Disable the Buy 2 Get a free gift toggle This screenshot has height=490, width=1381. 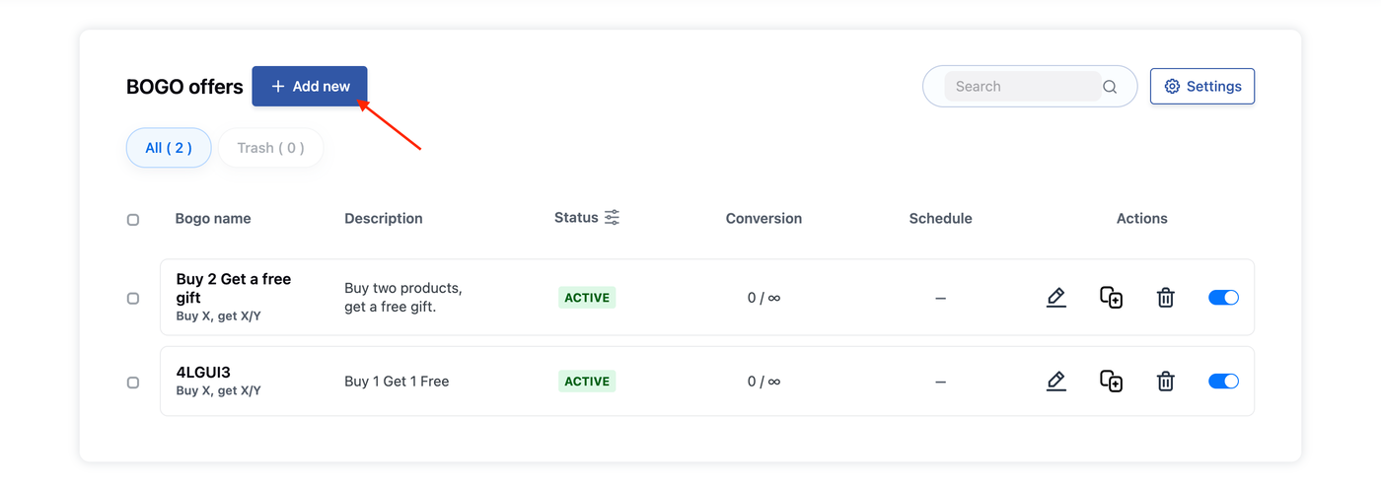click(1223, 297)
